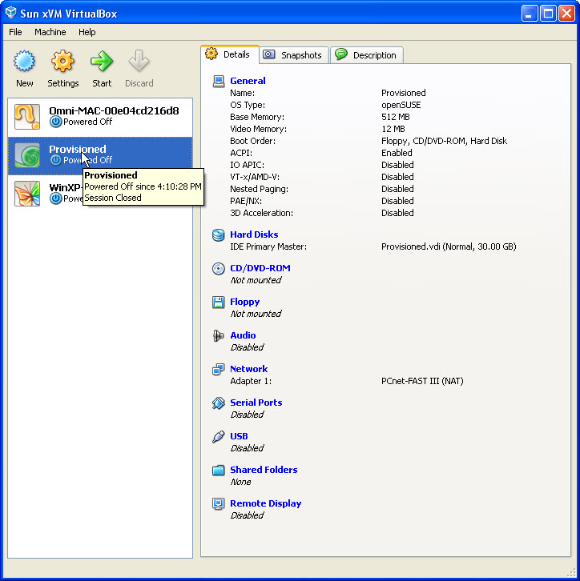Switch to the Description tab
Screen dimensions: 580x581
click(x=367, y=55)
